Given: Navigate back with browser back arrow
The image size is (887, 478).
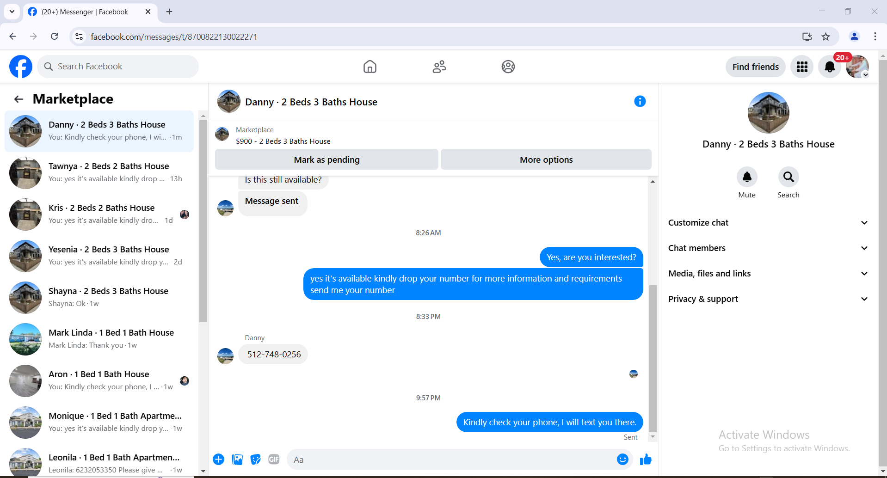Looking at the screenshot, I should (13, 37).
